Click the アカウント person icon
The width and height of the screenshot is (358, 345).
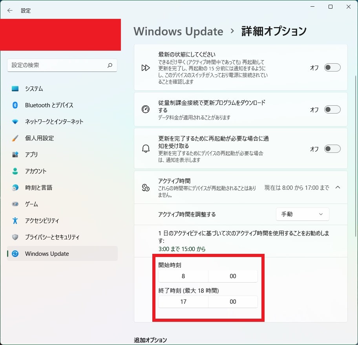(15, 171)
